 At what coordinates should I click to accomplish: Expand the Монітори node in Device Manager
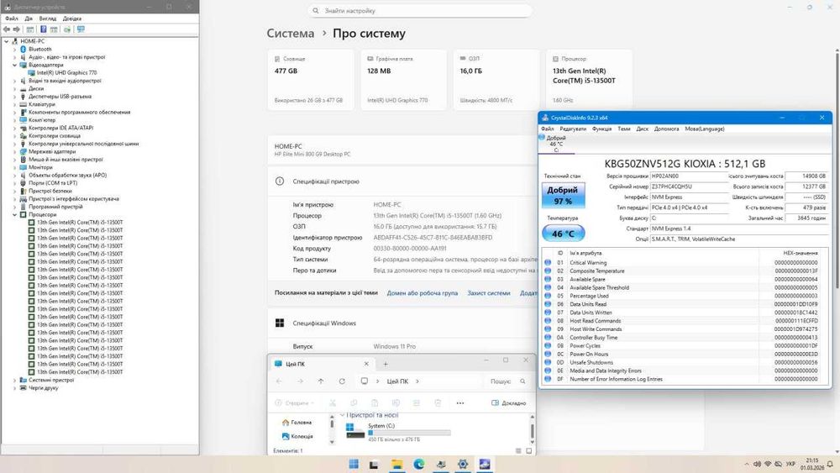click(14, 167)
